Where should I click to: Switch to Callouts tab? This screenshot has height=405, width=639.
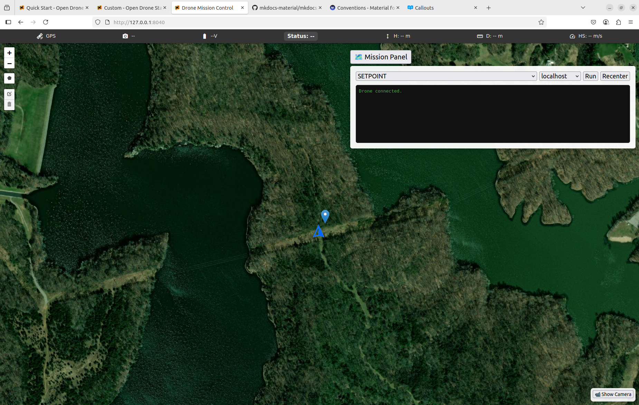[x=442, y=8]
